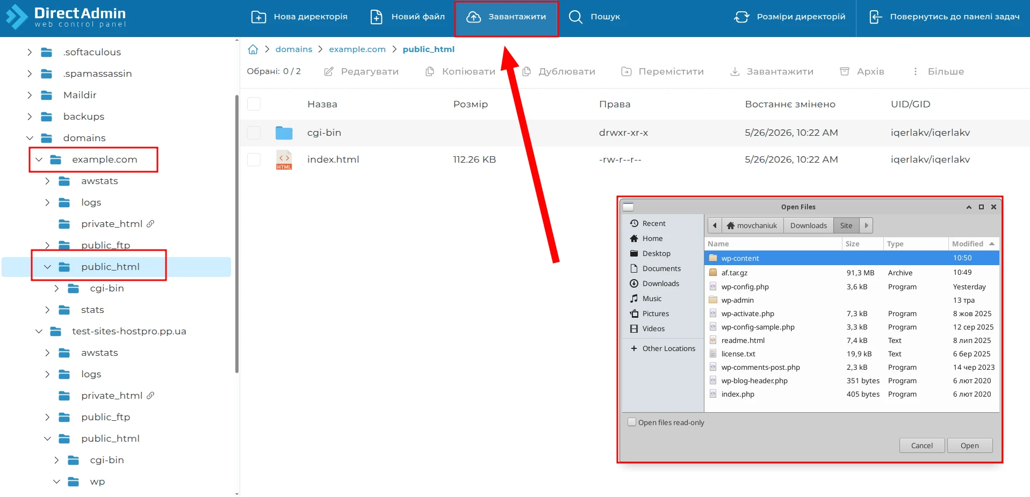Click the three-dot Більше icon
This screenshot has height=497, width=1030.
(916, 71)
